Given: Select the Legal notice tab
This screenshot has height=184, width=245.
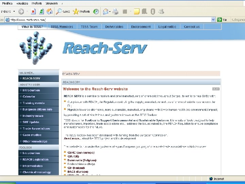Looking at the screenshot, I should [167, 27].
